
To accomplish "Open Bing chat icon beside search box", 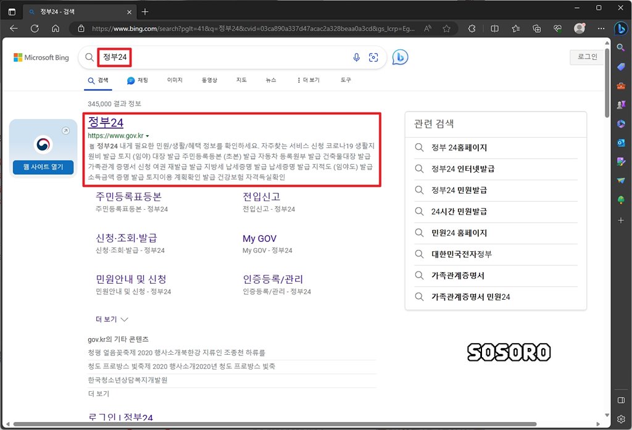I will pos(400,57).
